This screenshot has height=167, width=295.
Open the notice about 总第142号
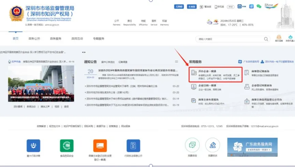click(x=108, y=92)
